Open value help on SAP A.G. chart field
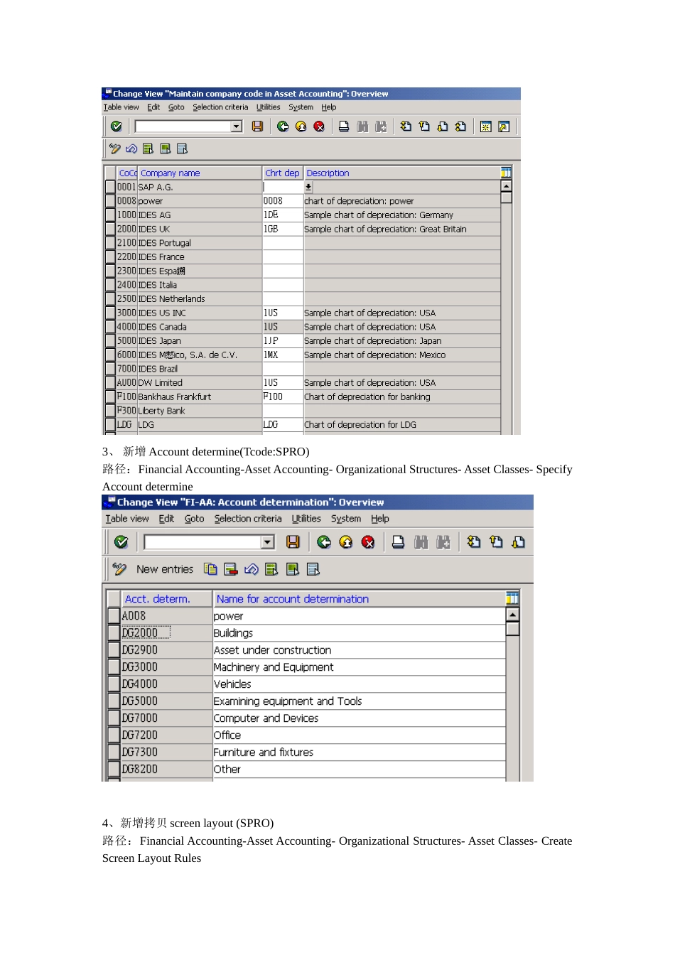 [308, 187]
